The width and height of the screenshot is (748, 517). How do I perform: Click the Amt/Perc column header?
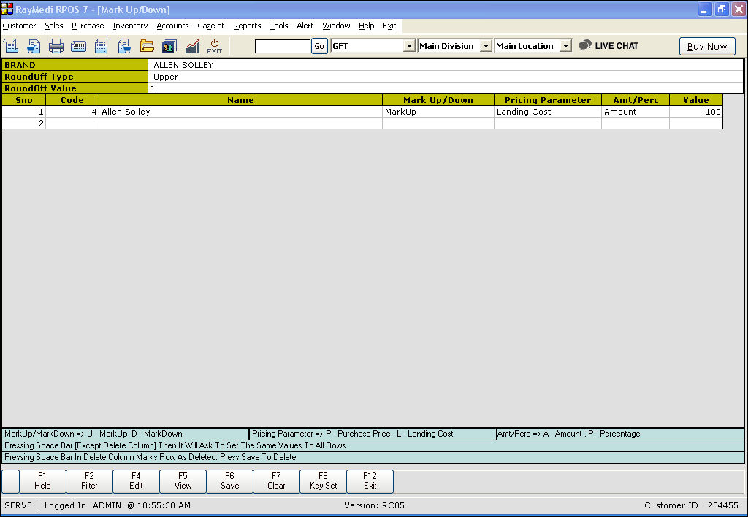click(636, 100)
